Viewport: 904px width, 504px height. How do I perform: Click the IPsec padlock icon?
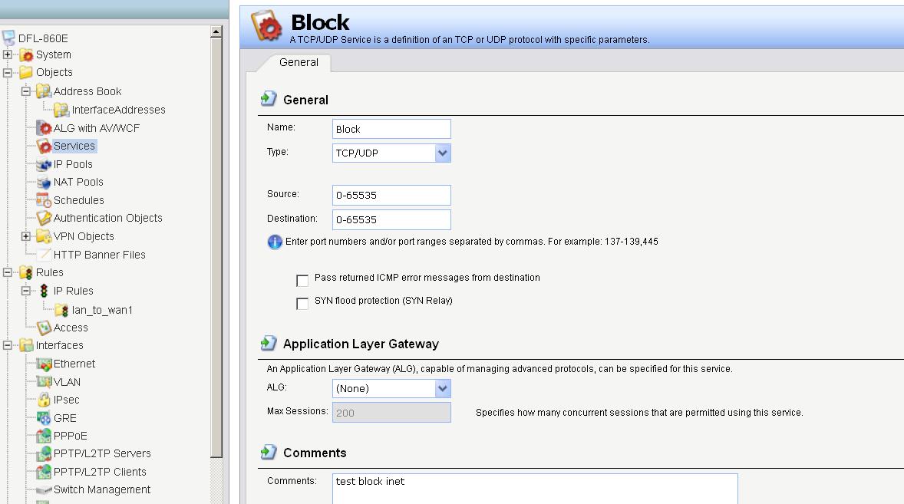[x=44, y=400]
